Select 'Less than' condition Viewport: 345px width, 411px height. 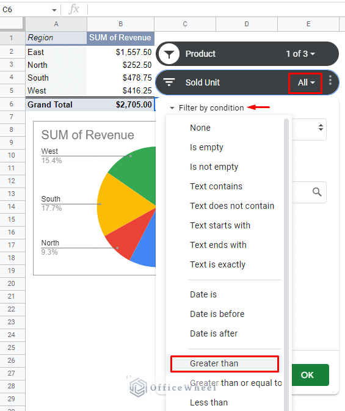[209, 402]
